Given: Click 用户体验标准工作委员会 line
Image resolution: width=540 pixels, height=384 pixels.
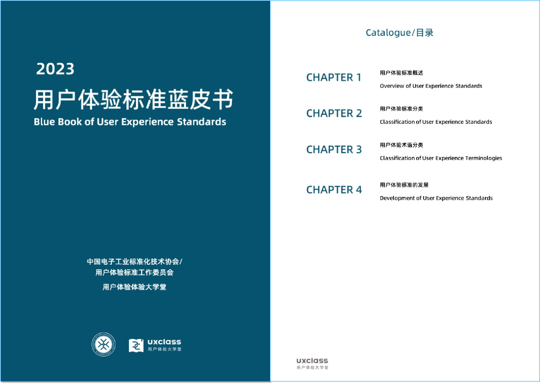Looking at the screenshot, I should point(134,273).
